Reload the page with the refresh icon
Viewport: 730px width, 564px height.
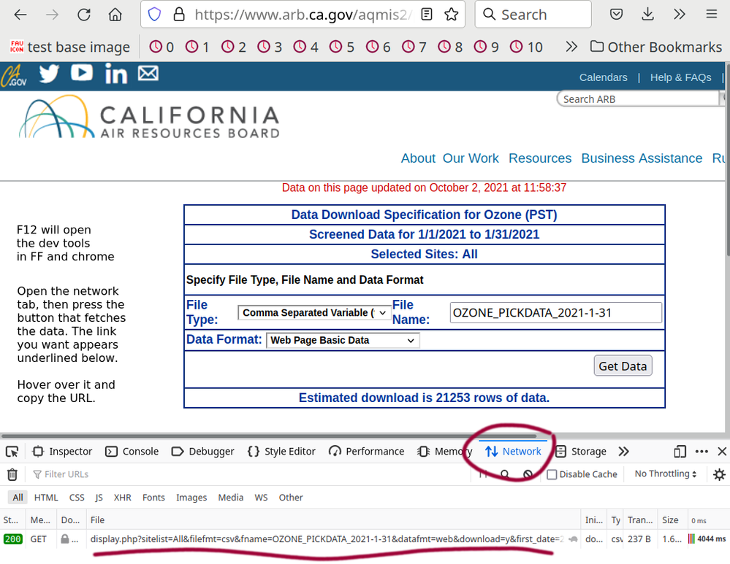(x=84, y=15)
